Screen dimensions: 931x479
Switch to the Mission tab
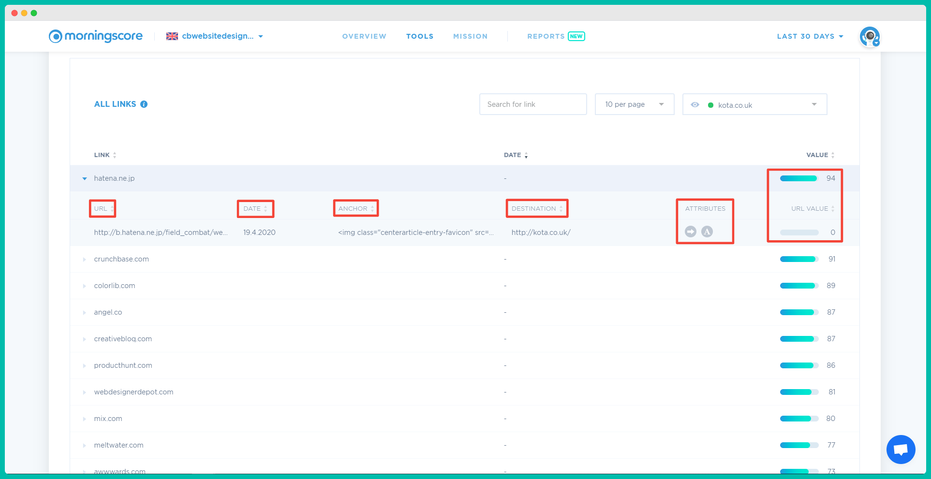471,36
